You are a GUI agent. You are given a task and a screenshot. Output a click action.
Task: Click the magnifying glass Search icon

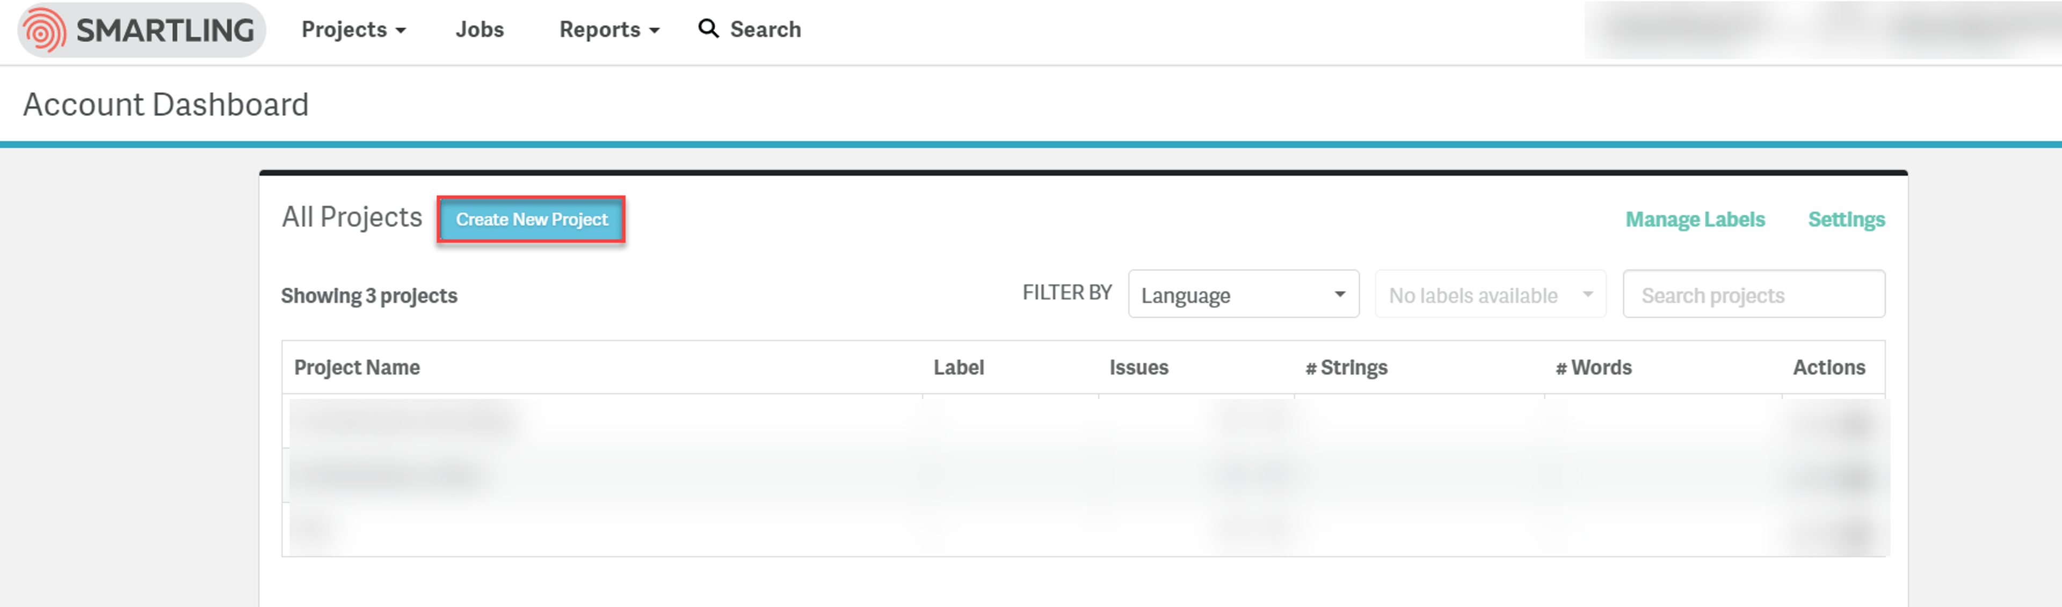(x=708, y=29)
